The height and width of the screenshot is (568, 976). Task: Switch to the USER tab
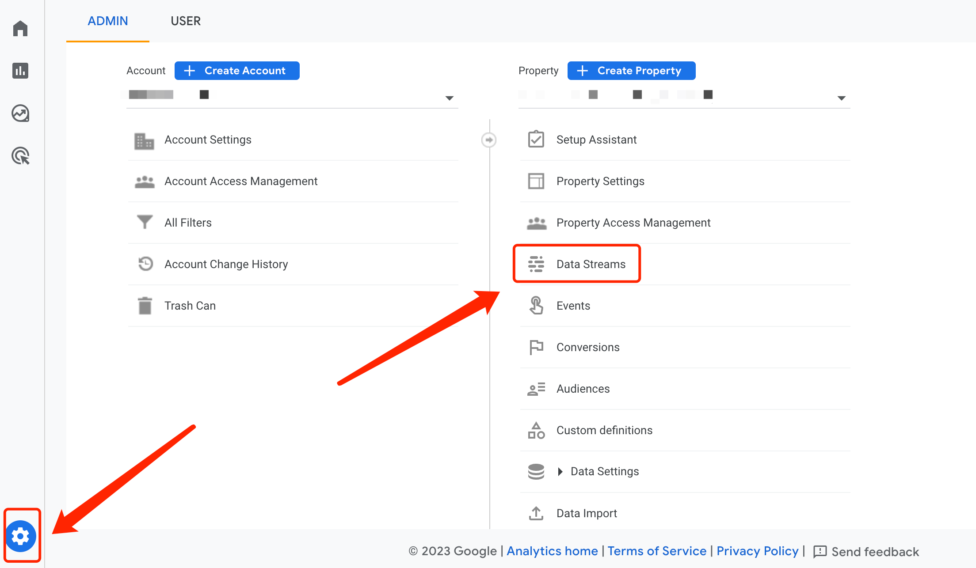click(186, 21)
